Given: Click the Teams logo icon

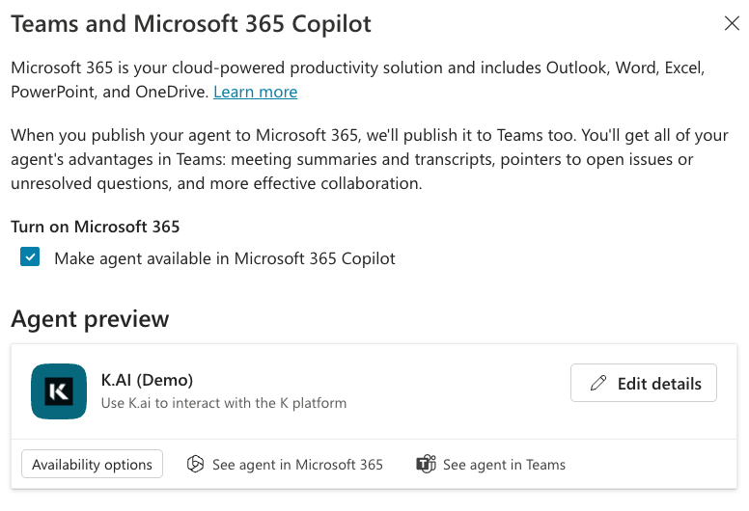Looking at the screenshot, I should [x=426, y=465].
